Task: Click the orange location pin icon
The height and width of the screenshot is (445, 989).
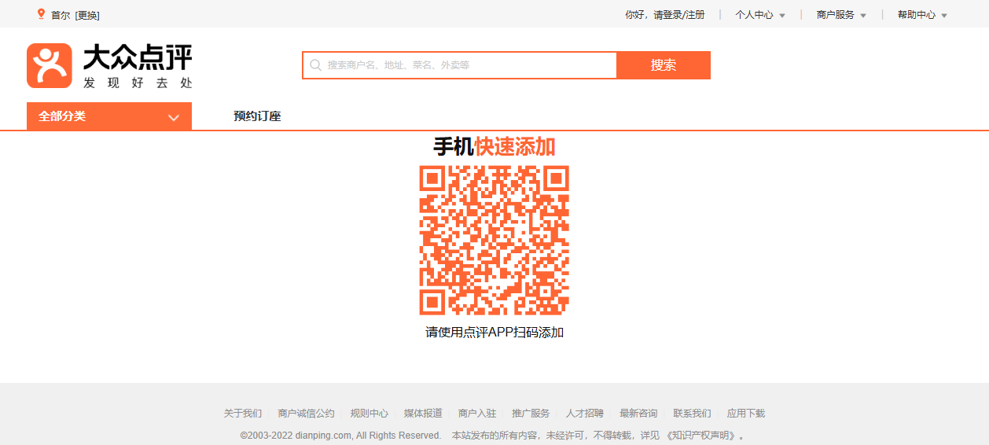Action: point(41,14)
